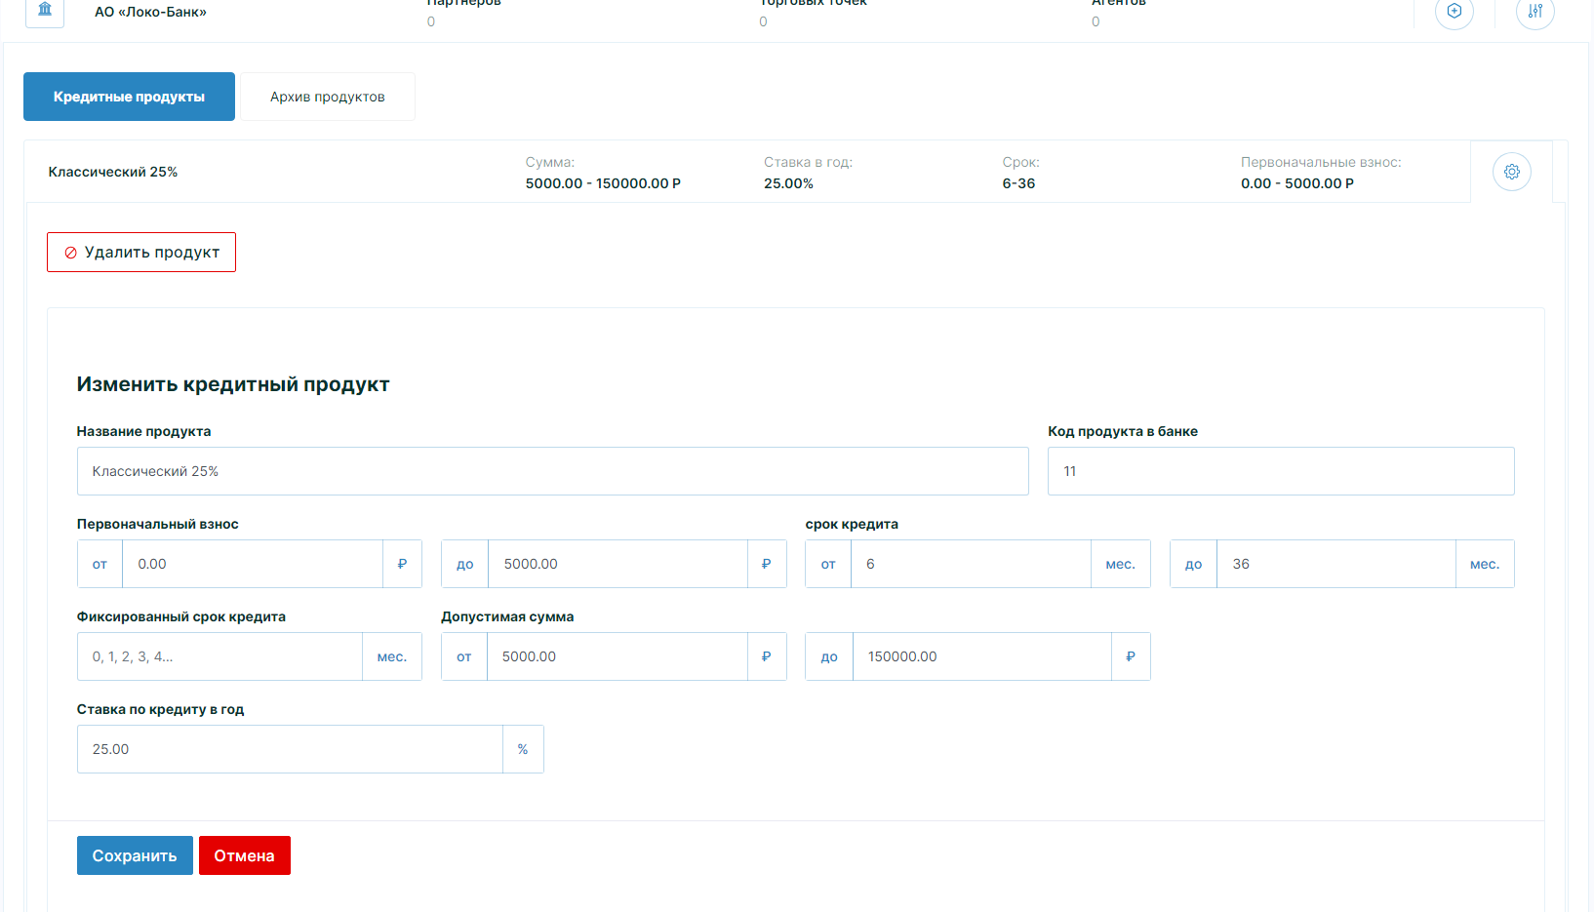Click ruble icon of initial payment 'от' field
Viewport: 1594px width, 912px height.
tap(402, 564)
